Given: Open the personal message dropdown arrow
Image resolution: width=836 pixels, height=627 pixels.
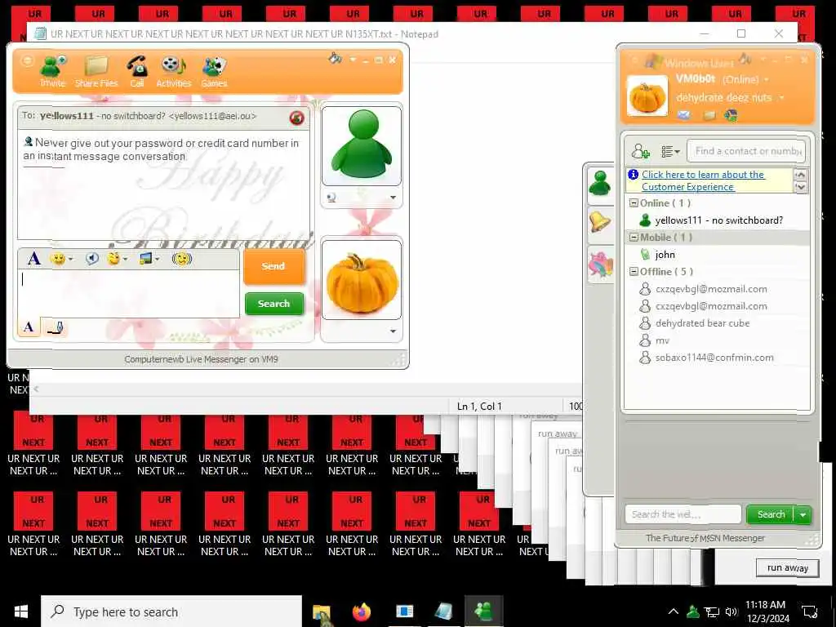Looking at the screenshot, I should (781, 98).
